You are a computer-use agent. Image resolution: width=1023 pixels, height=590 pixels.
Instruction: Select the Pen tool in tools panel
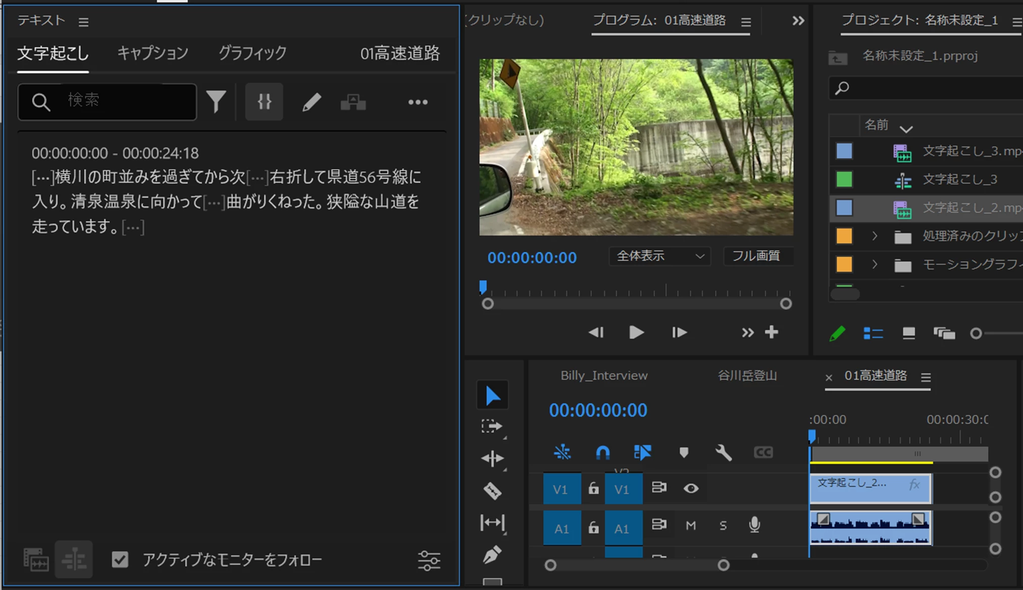pyautogui.click(x=492, y=555)
